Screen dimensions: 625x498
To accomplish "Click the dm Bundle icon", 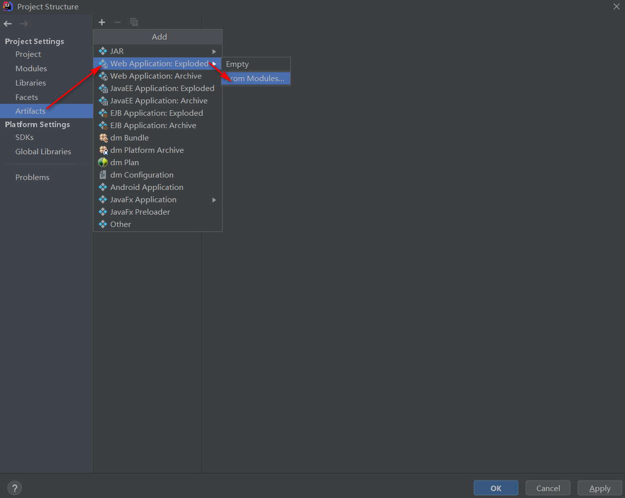I will (x=103, y=138).
